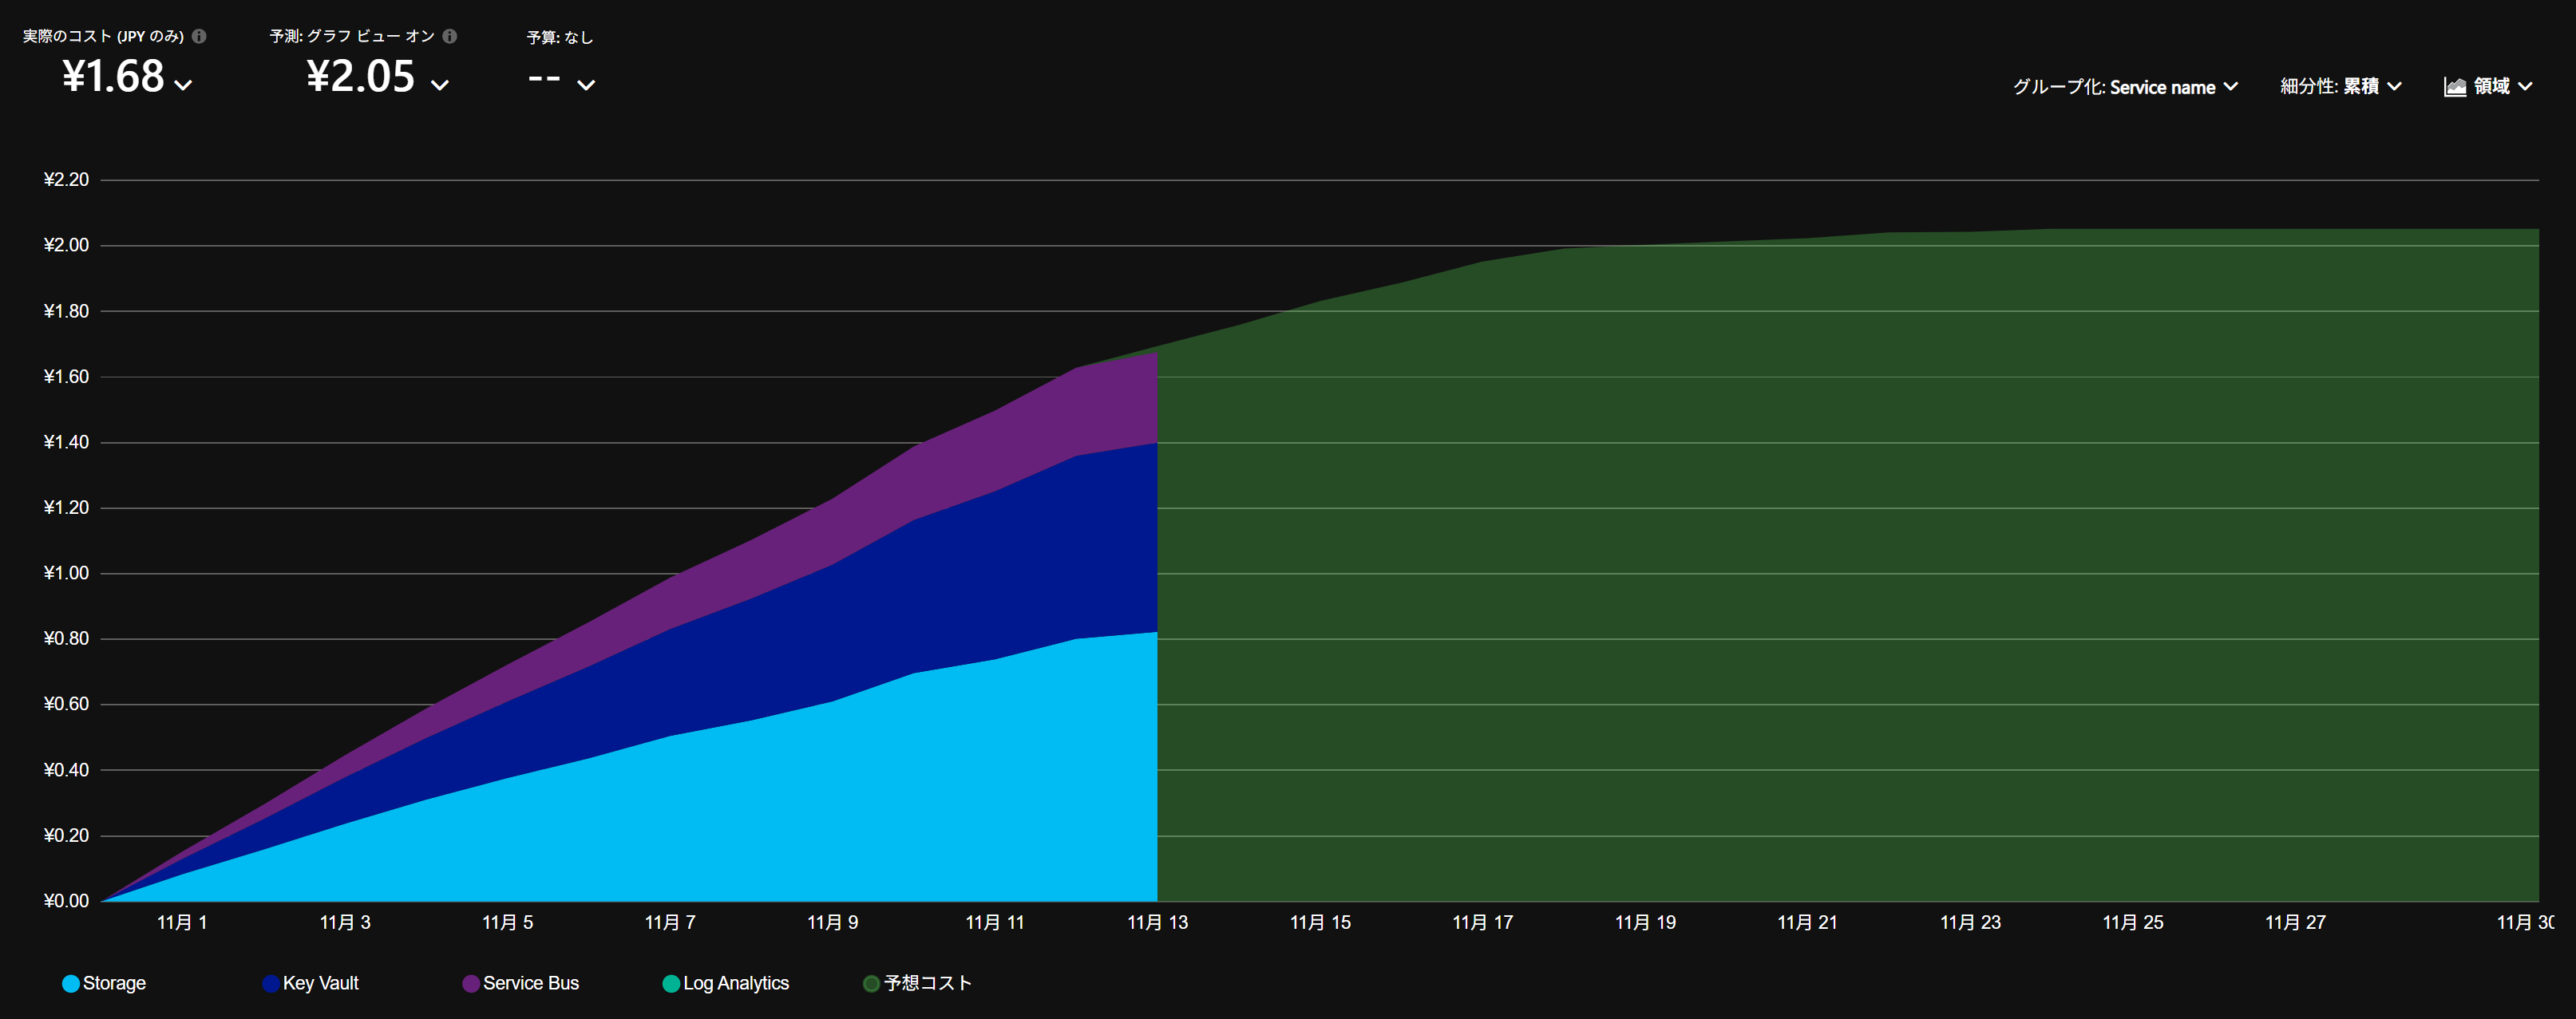
Task: Click the Service Bus purple color dot
Action: click(471, 984)
